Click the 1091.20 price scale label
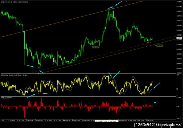Screen dimensions: 183x128 point(179,59)
